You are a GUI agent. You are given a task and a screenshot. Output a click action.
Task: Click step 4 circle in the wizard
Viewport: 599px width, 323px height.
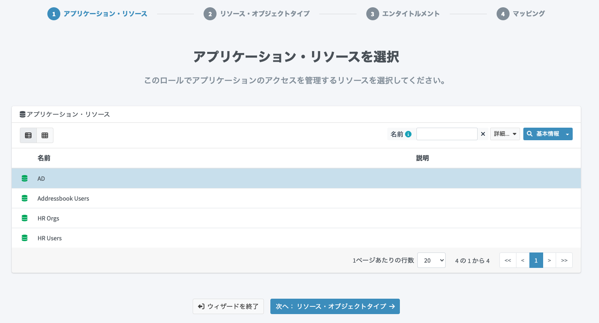[x=503, y=14]
